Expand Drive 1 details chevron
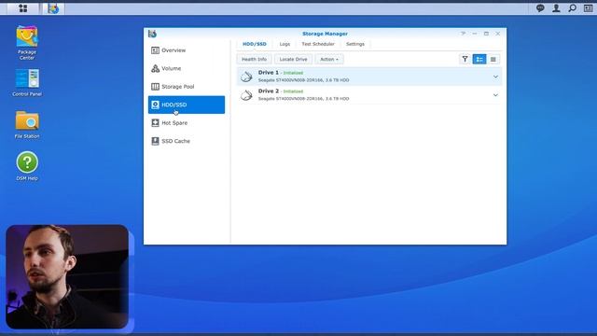 click(495, 77)
